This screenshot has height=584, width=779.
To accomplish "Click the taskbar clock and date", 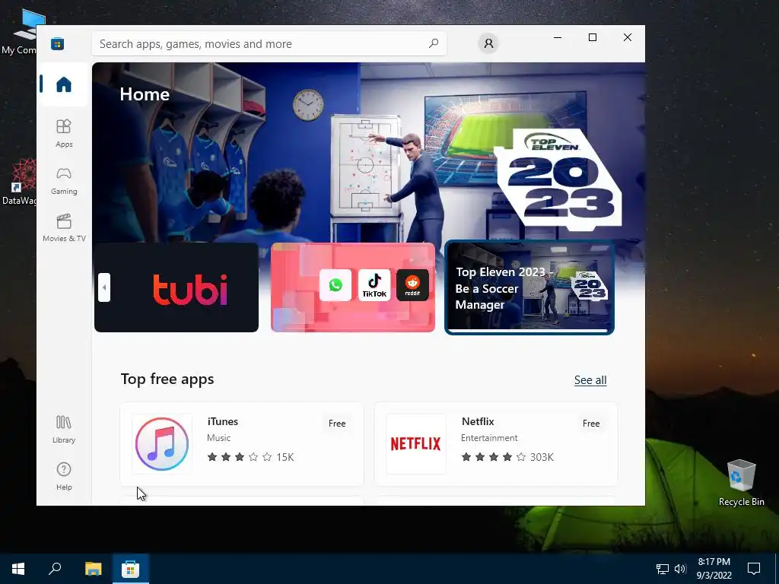I will pyautogui.click(x=714, y=569).
